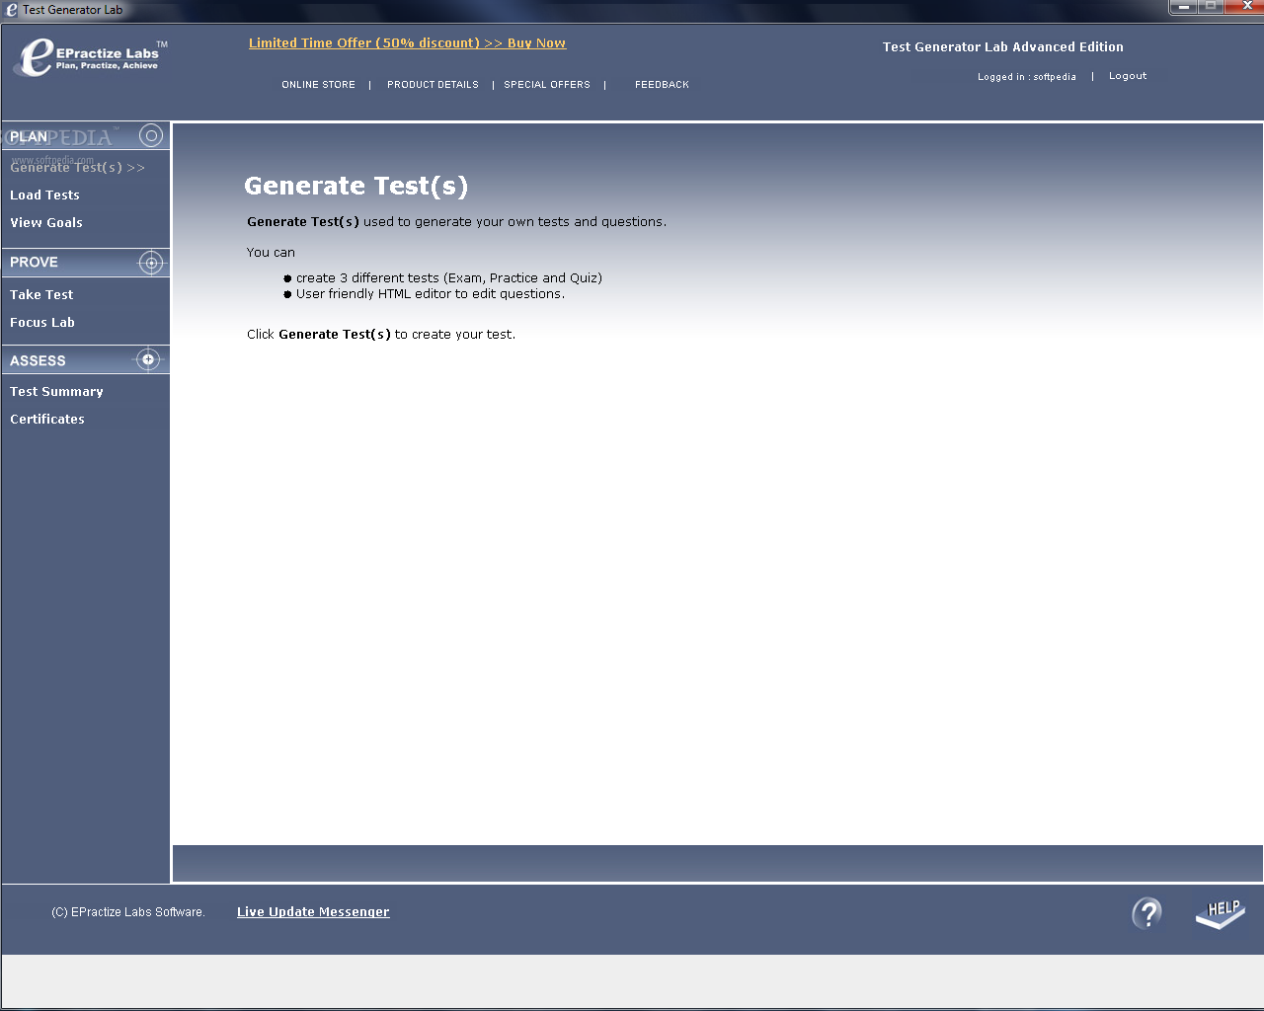Screen dimensions: 1264x1011
Task: Open the question mark help icon
Action: 1146,913
